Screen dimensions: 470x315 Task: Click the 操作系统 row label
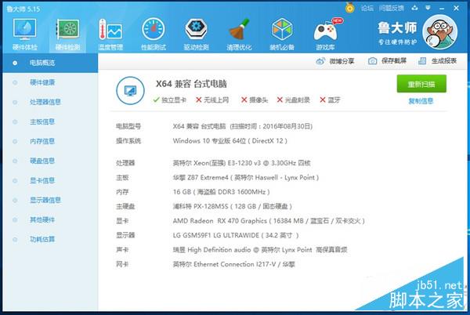[128, 140]
